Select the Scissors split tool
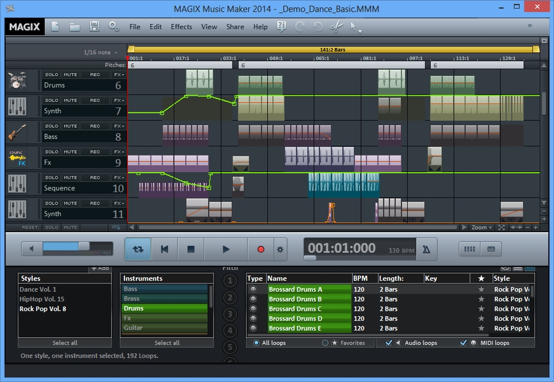554x382 pixels. [x=336, y=26]
